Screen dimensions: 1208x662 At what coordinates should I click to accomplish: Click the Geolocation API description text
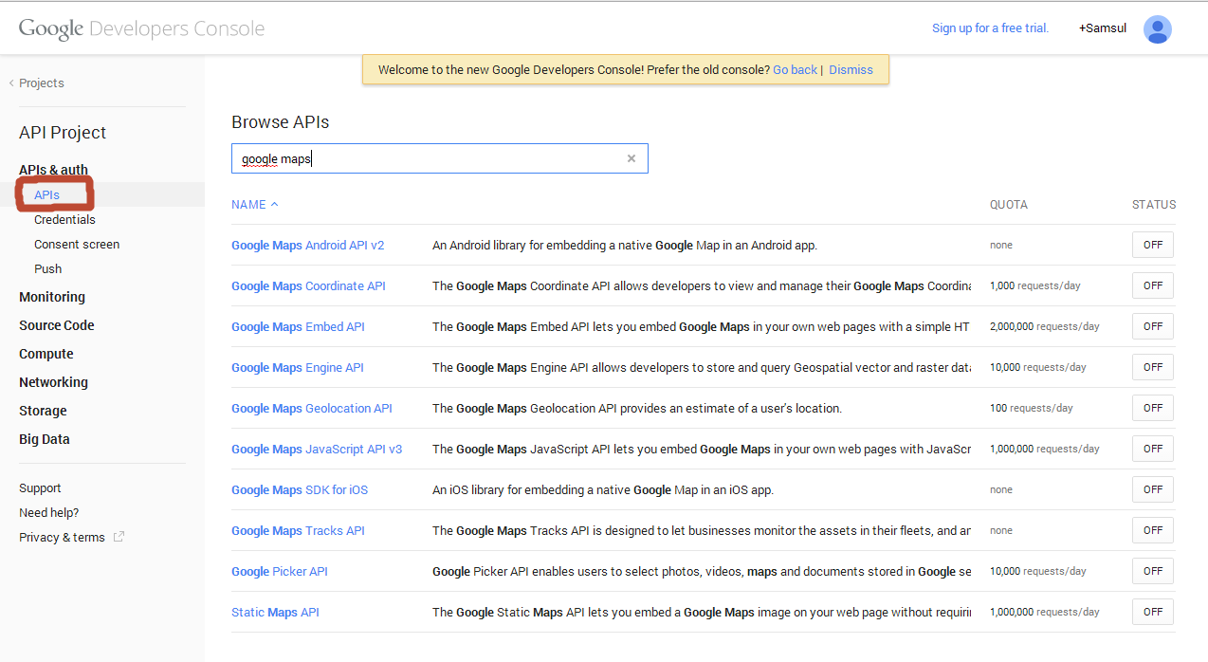(637, 408)
